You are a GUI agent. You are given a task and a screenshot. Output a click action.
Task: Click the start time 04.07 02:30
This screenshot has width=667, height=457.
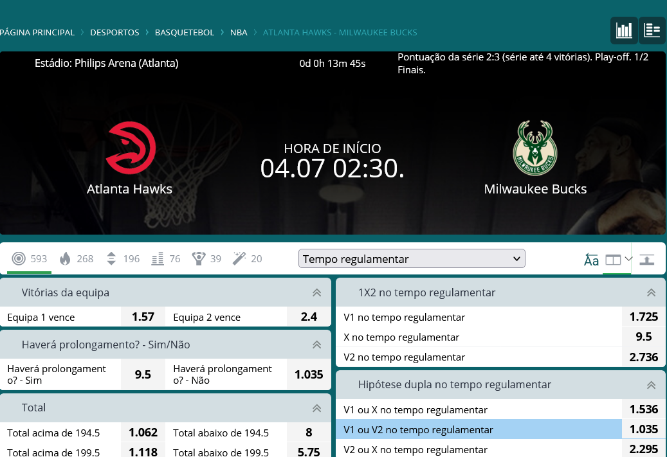pyautogui.click(x=332, y=168)
